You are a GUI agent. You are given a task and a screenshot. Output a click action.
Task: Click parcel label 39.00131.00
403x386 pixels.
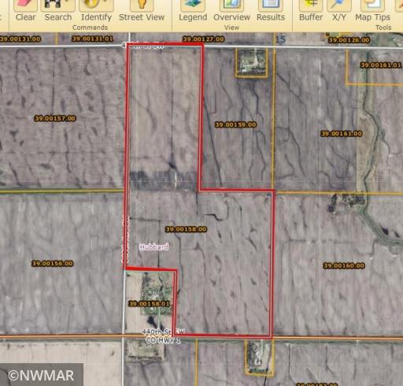pos(20,39)
